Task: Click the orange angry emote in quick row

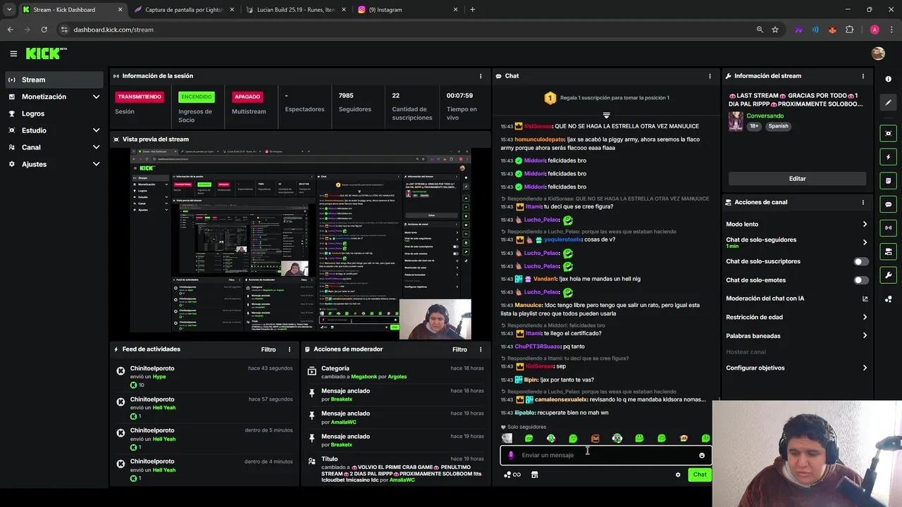Action: pyautogui.click(x=595, y=439)
